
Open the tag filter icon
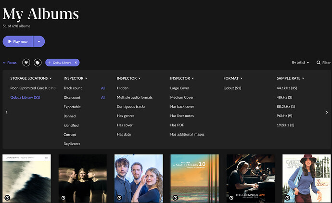click(38, 63)
